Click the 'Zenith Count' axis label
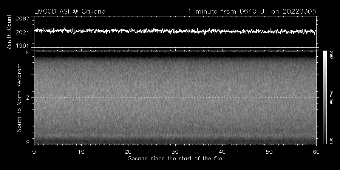 pyautogui.click(x=9, y=32)
